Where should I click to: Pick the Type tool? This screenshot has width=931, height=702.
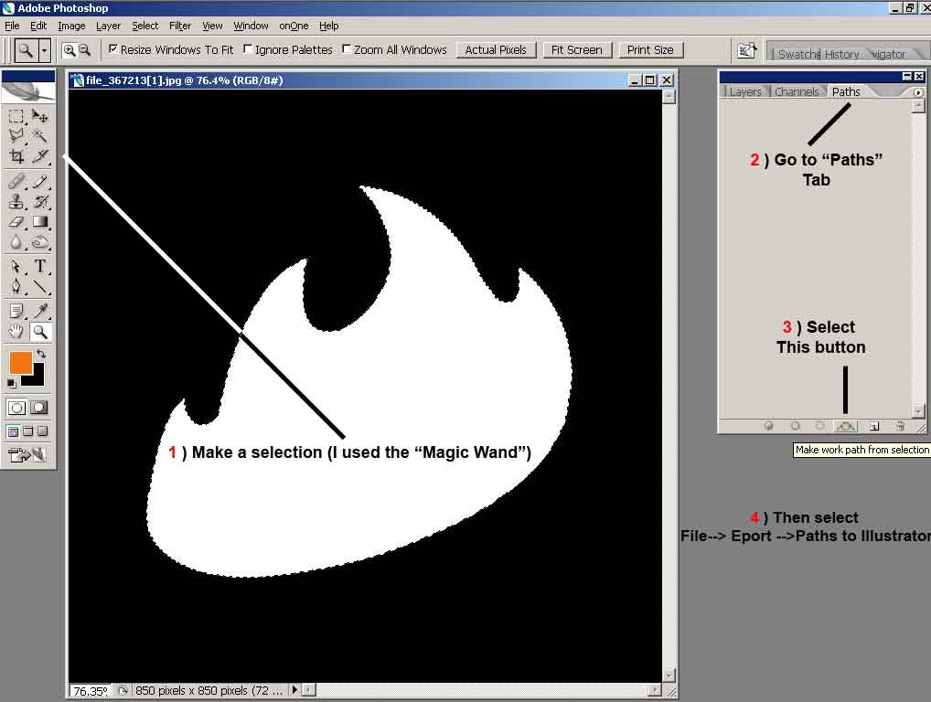tap(40, 267)
